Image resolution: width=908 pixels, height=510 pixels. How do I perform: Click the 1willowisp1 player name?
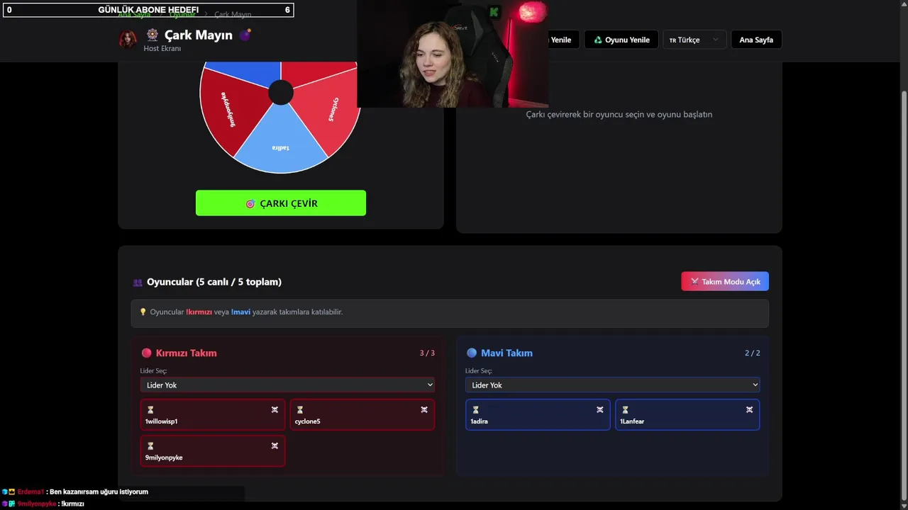tap(161, 421)
